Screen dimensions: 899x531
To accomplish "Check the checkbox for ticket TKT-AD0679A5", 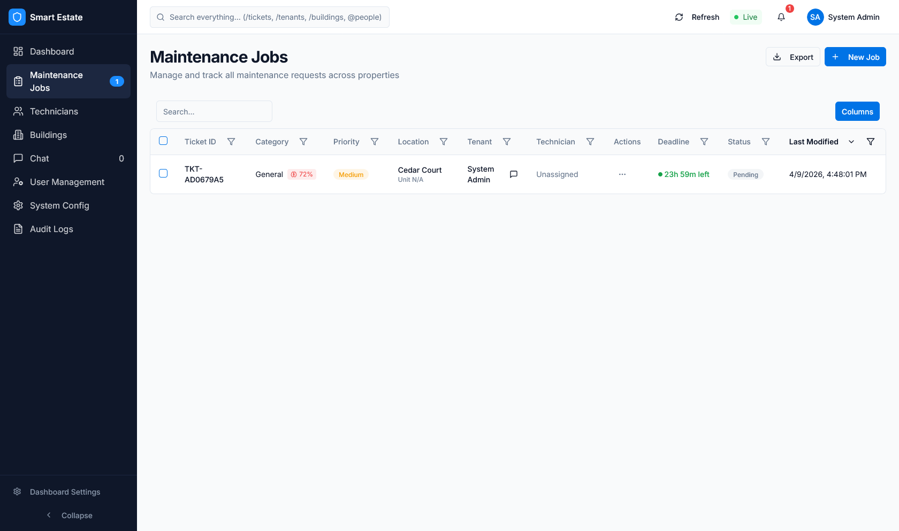I will 163,174.
